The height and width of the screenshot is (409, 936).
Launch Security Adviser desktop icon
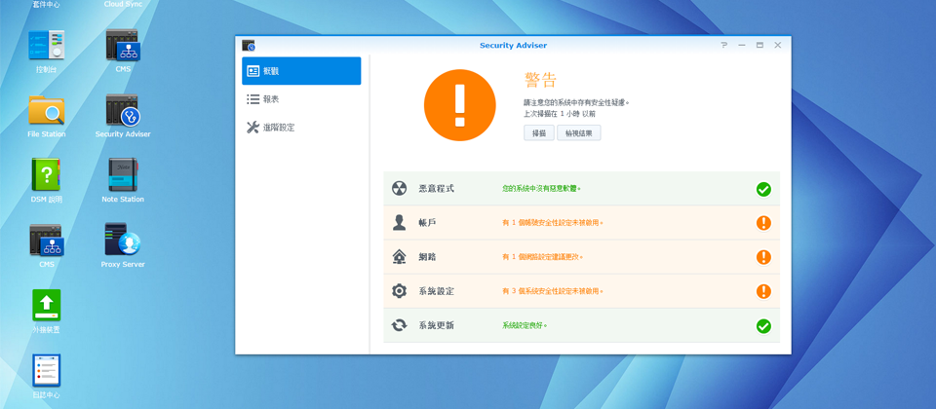pos(123,110)
